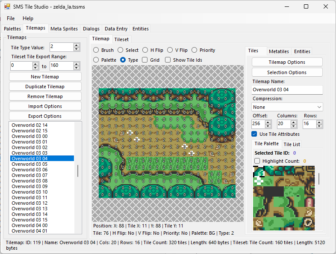This screenshot has height=254, width=336.
Task: Click the tile palette scrollbar thumb
Action: point(319,179)
